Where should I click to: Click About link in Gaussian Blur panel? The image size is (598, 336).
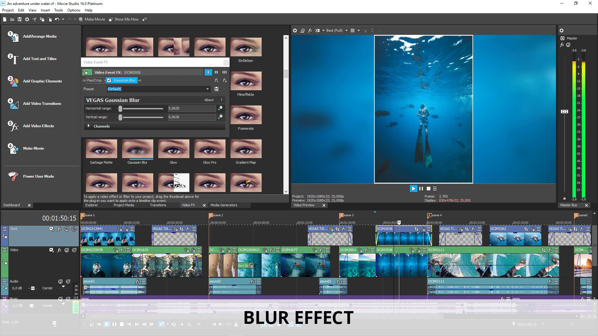pyautogui.click(x=209, y=100)
